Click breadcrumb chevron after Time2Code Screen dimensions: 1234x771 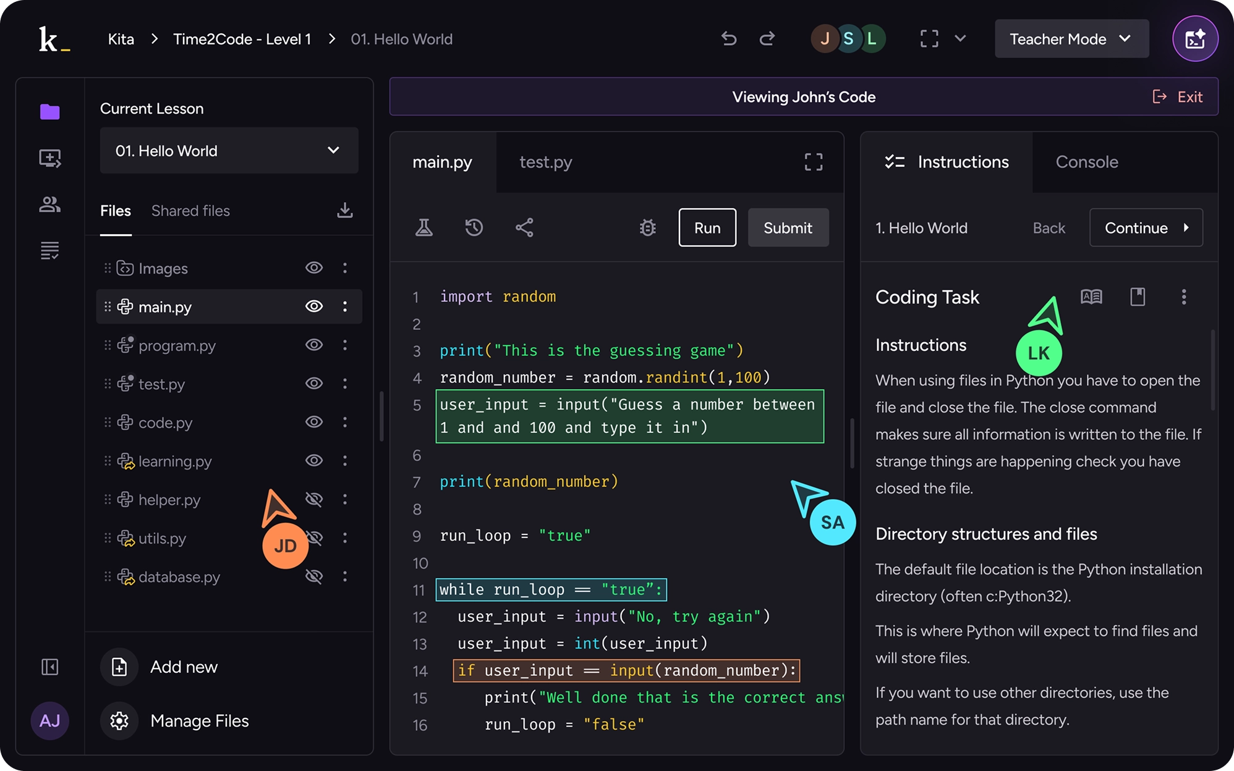(x=332, y=39)
